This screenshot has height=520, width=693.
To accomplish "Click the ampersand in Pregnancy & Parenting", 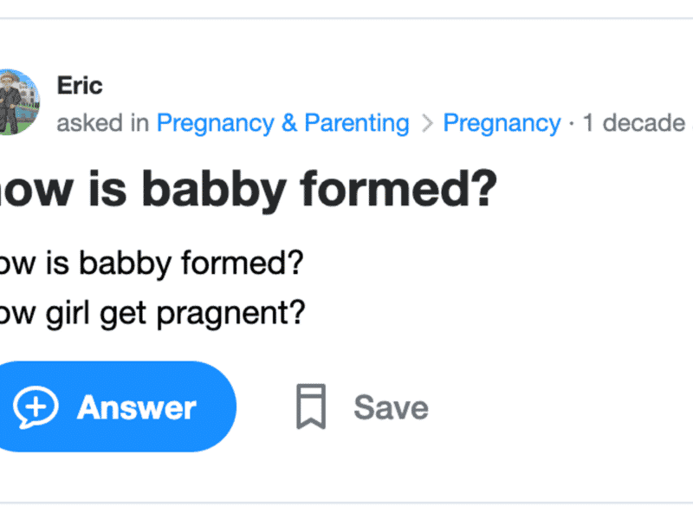I will (289, 123).
